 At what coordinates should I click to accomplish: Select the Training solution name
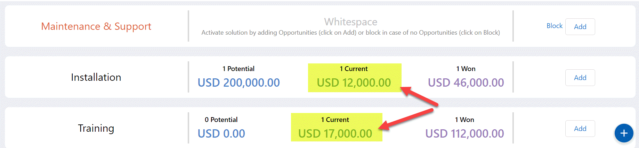point(96,128)
